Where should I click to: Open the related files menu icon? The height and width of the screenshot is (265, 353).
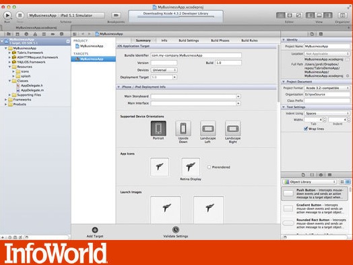click(75, 34)
